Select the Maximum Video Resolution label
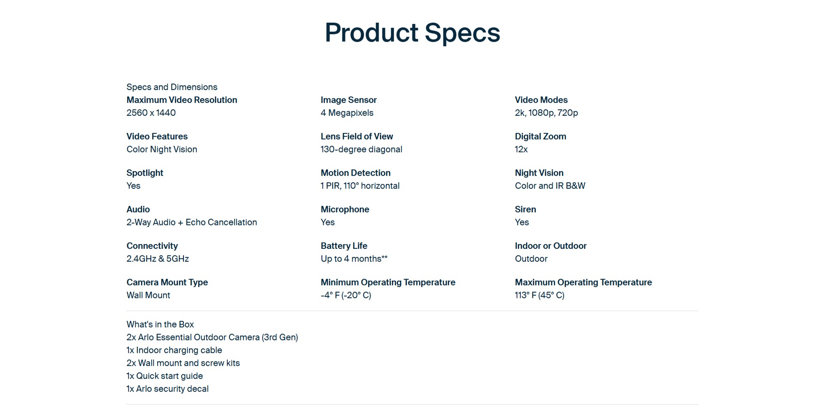Screen dimensions: 825x412 (x=181, y=100)
